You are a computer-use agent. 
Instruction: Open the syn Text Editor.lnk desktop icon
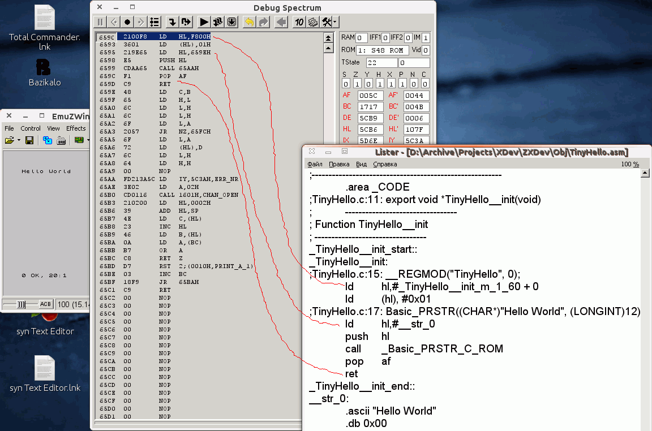click(x=45, y=374)
